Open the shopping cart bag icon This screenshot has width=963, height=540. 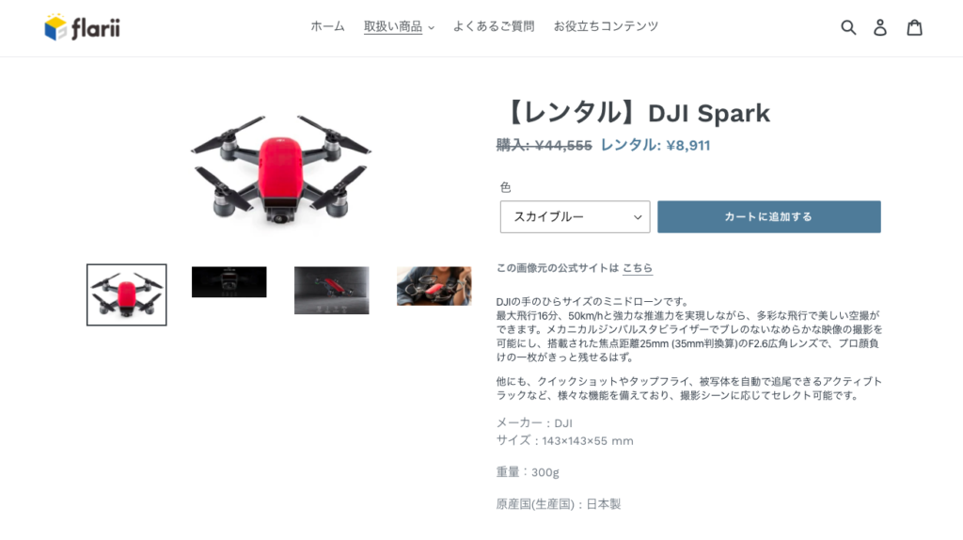pos(914,27)
